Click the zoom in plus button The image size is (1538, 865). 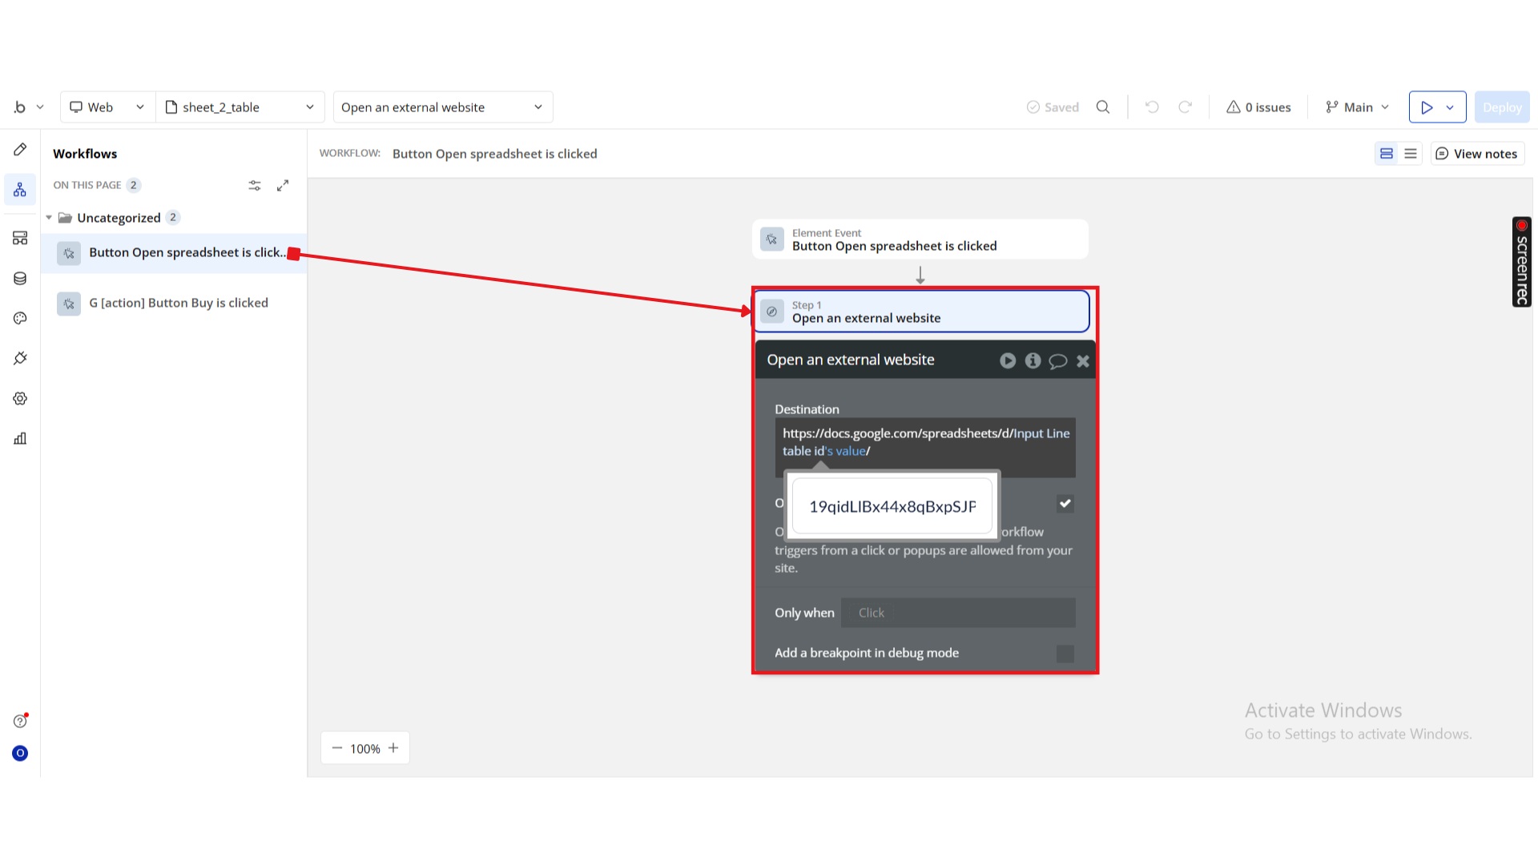click(393, 748)
